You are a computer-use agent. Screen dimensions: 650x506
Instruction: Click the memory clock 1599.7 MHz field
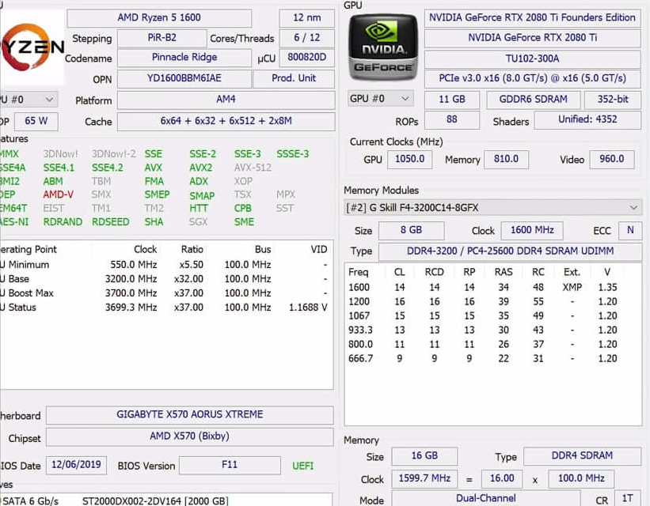[x=424, y=478]
